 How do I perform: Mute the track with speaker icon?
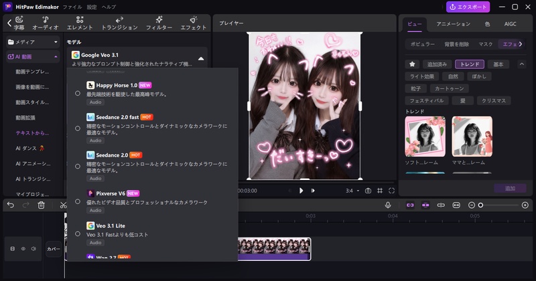(x=33, y=249)
